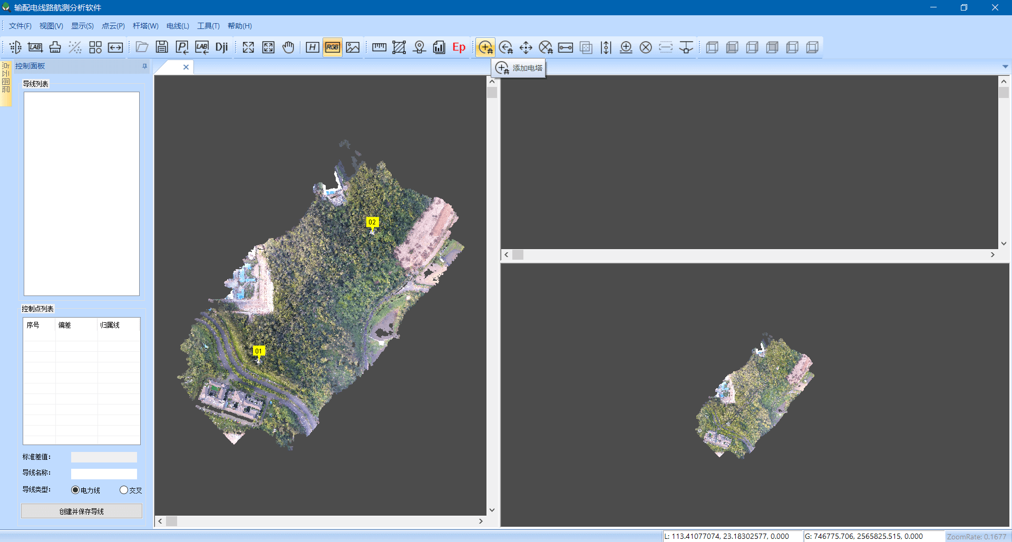
Task: Select the hand pan tool
Action: coord(288,47)
